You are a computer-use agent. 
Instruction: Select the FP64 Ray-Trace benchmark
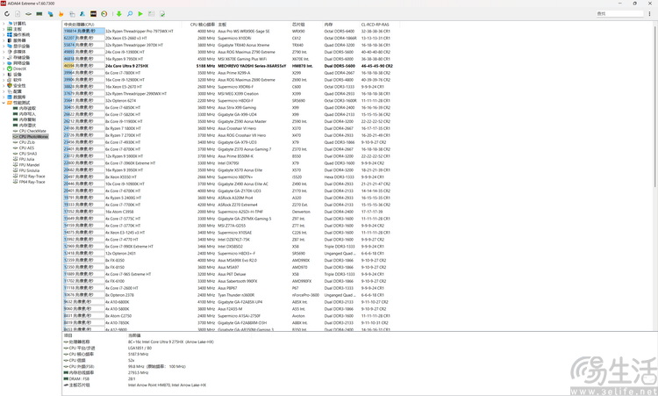[x=32, y=182]
